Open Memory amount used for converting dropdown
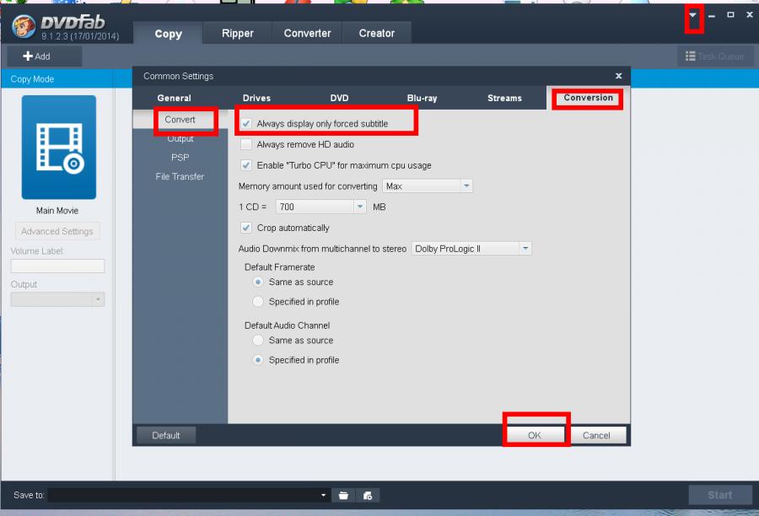759x516 pixels. point(428,185)
